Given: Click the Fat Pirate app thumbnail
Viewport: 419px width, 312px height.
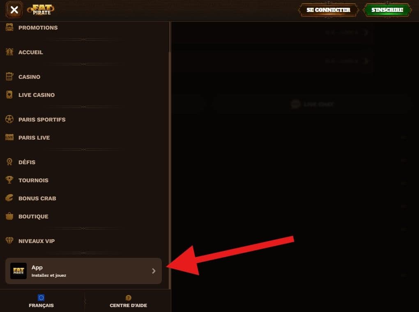Looking at the screenshot, I should point(18,271).
